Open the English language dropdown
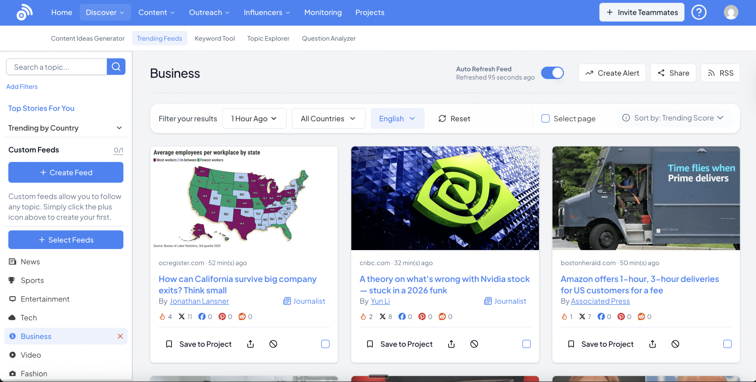This screenshot has width=756, height=382. (x=397, y=118)
